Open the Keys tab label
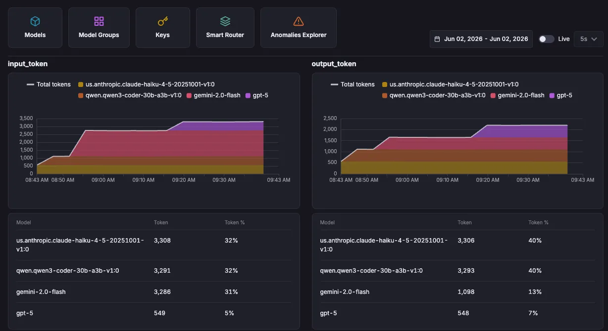The image size is (608, 331). [162, 35]
